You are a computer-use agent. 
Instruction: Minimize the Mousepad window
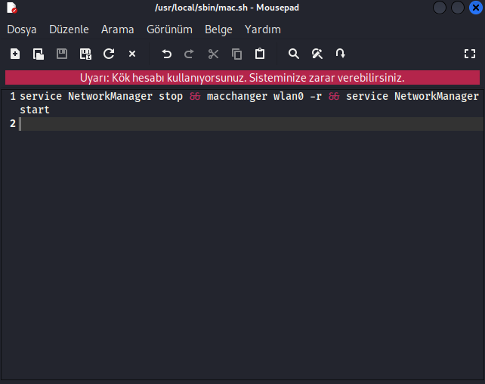pos(439,8)
